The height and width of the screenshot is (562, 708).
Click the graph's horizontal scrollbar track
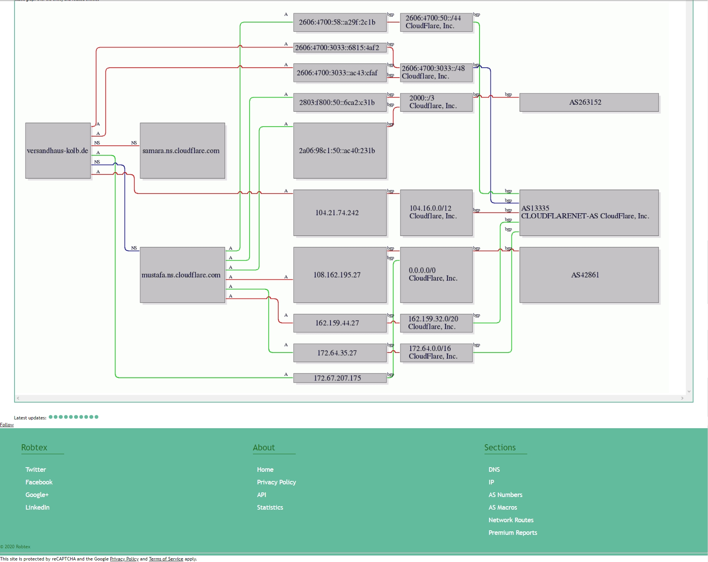tap(350, 398)
